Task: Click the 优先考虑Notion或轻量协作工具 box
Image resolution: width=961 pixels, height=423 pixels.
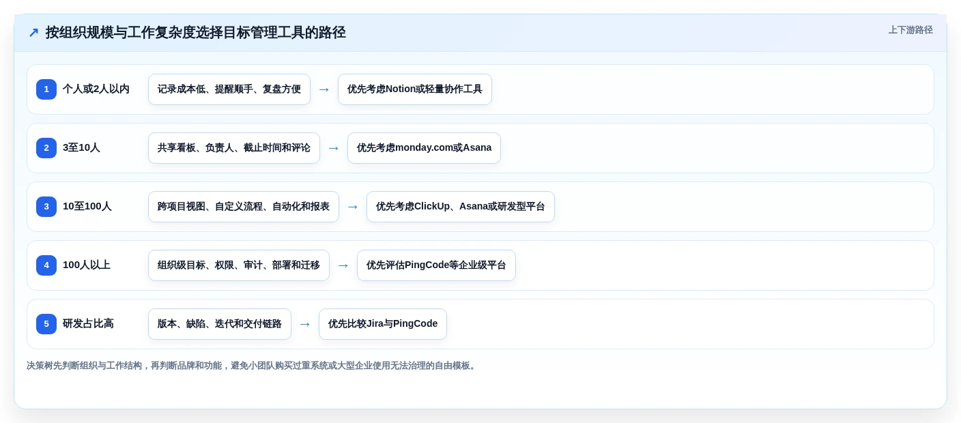Action: click(415, 89)
